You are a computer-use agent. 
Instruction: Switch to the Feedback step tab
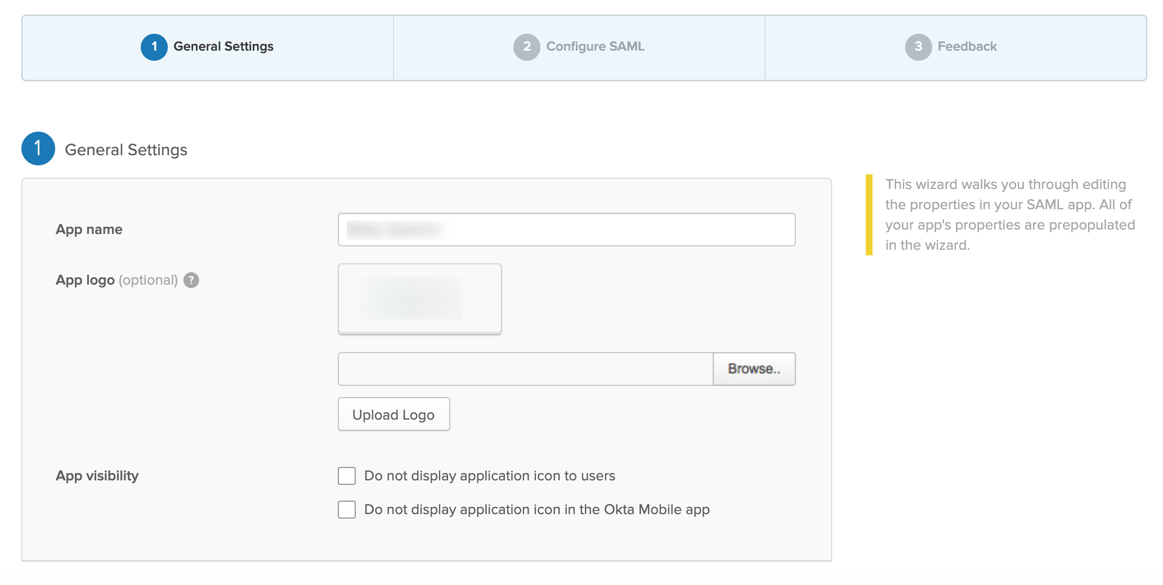[955, 47]
